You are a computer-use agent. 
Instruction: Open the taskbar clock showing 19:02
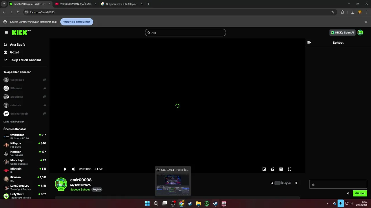[x=362, y=203]
